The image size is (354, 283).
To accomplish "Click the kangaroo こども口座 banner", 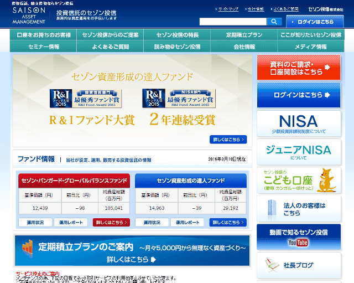I will click(x=299, y=180).
